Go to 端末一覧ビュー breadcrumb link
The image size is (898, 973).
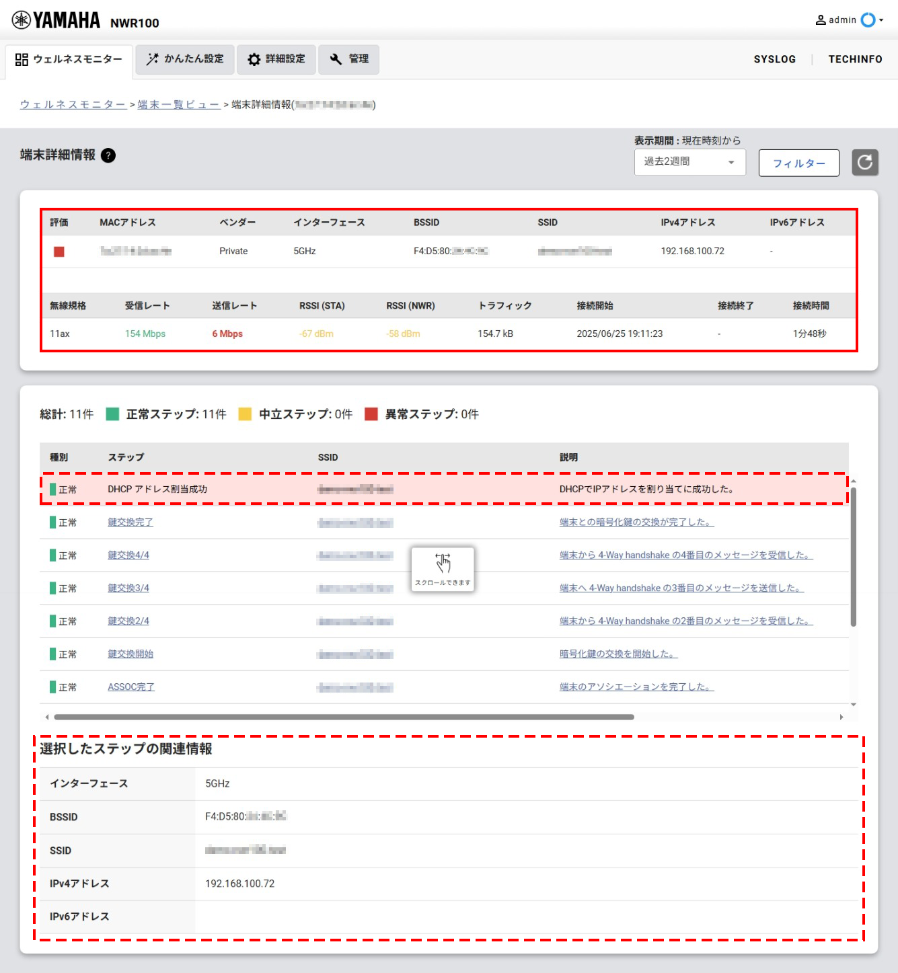point(178,104)
